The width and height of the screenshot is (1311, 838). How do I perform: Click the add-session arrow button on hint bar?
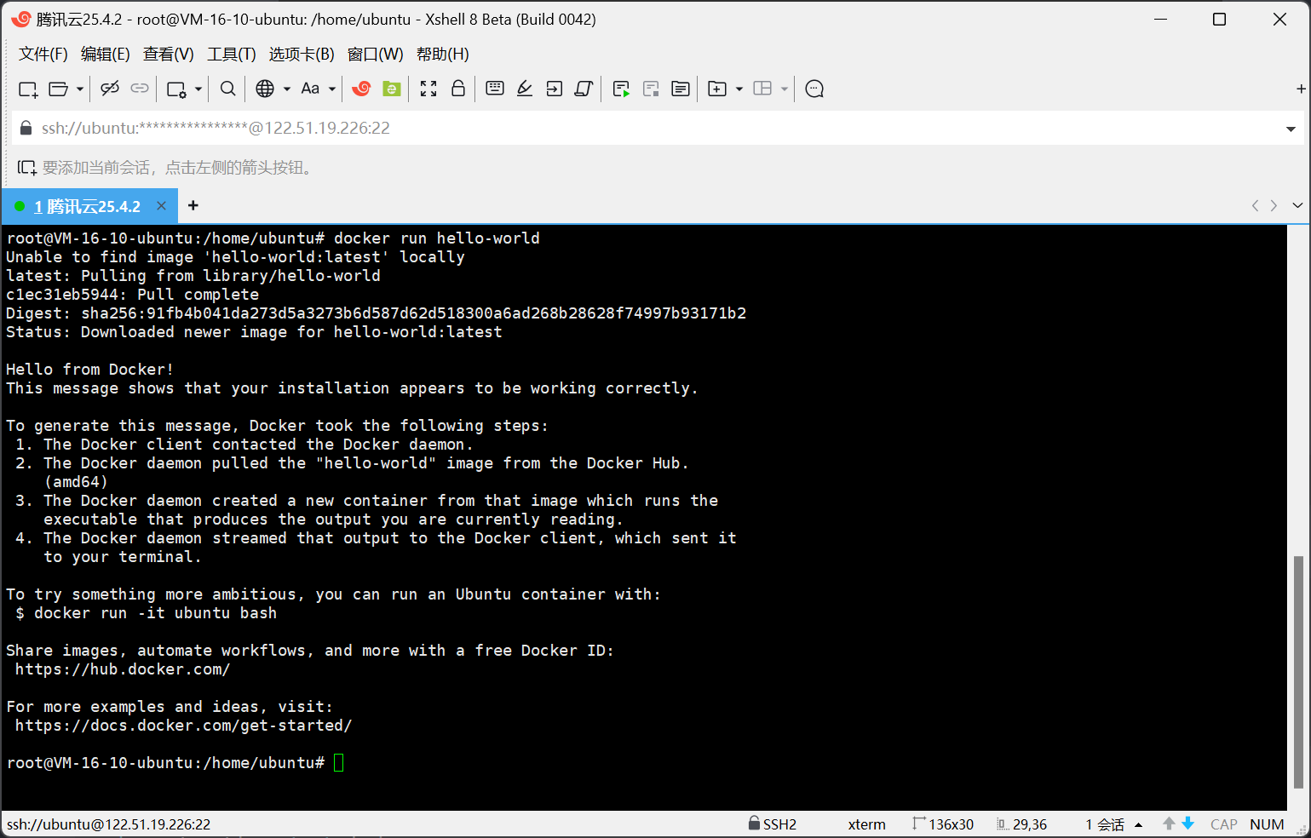(x=27, y=168)
